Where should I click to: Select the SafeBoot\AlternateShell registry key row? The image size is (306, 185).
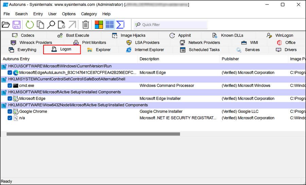pyautogui.click(x=153, y=79)
